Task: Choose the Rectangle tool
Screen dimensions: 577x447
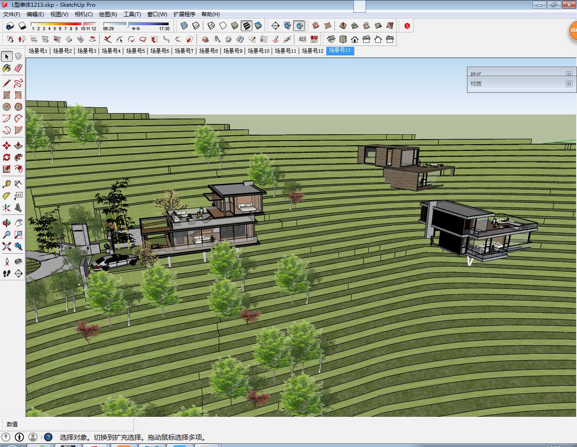Action: [7, 95]
